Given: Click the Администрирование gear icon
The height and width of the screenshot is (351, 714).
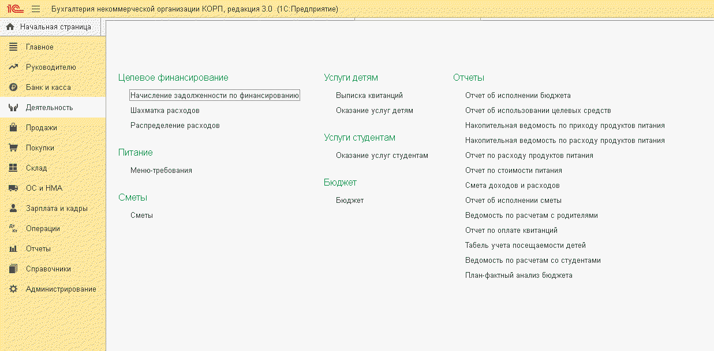Looking at the screenshot, I should coord(13,289).
